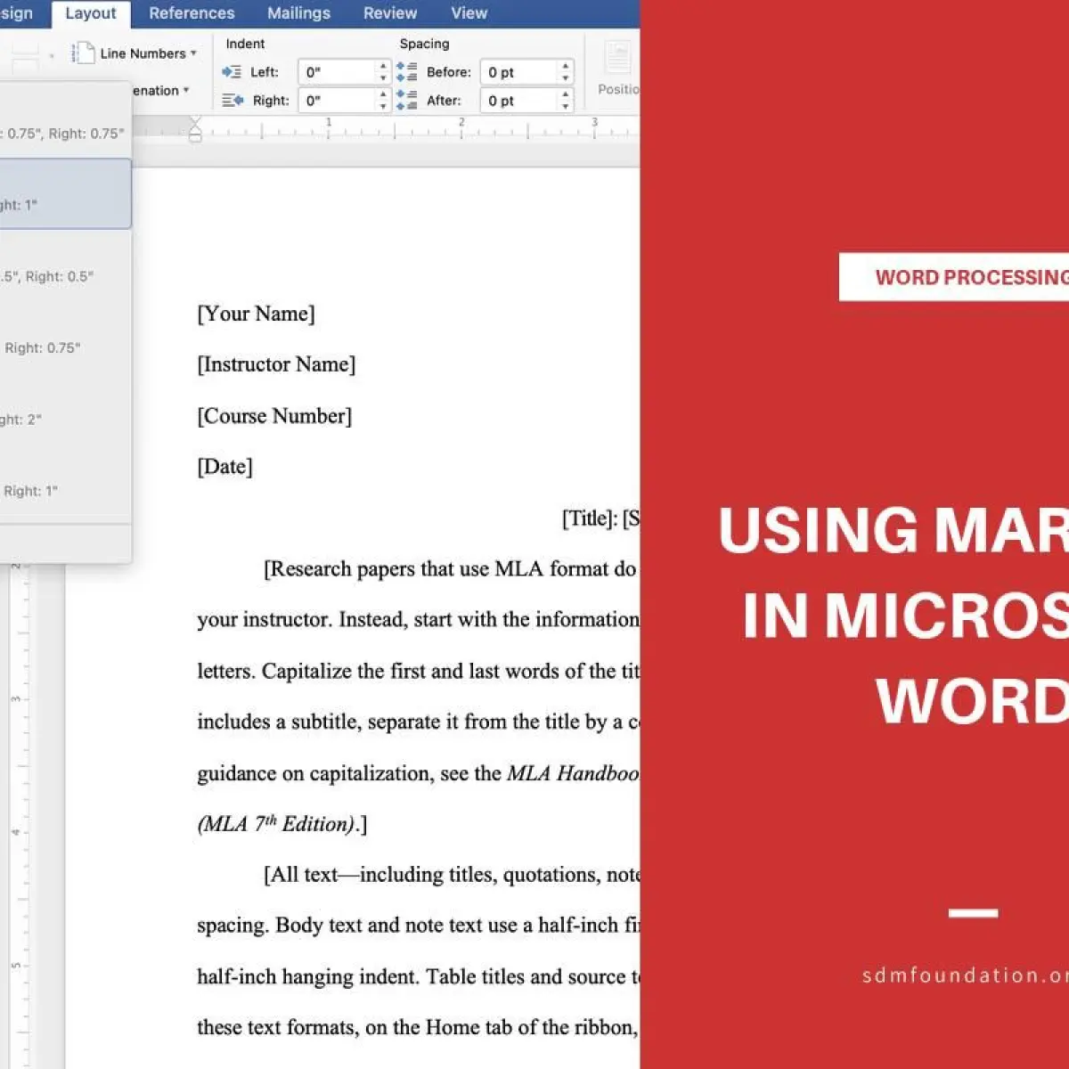This screenshot has height=1069, width=1069.
Task: Choose the "ght: 2"" margin preset
Action: tap(64, 410)
